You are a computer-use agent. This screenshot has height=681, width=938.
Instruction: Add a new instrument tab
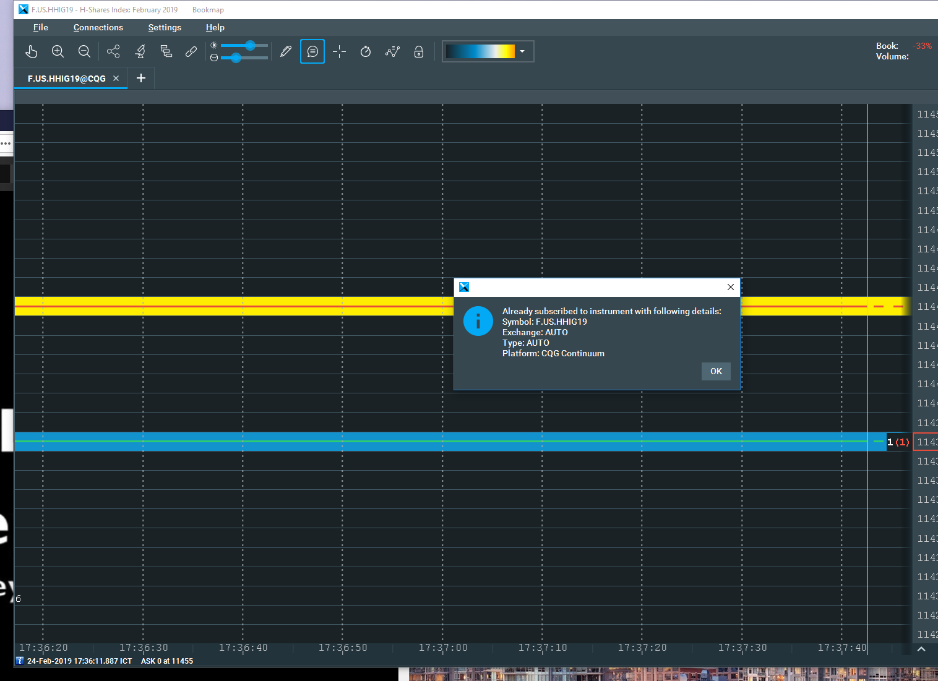[141, 78]
